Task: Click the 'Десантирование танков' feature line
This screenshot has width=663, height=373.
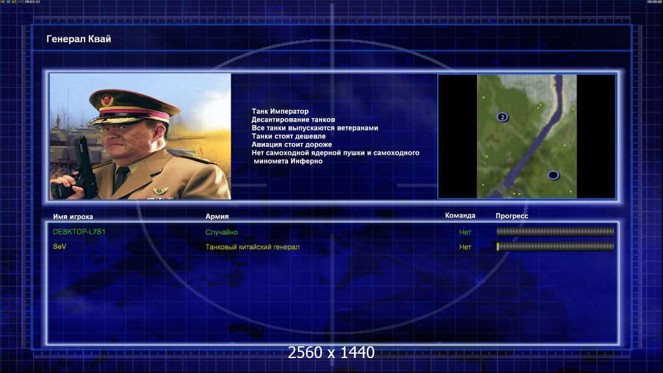Action: [x=293, y=119]
